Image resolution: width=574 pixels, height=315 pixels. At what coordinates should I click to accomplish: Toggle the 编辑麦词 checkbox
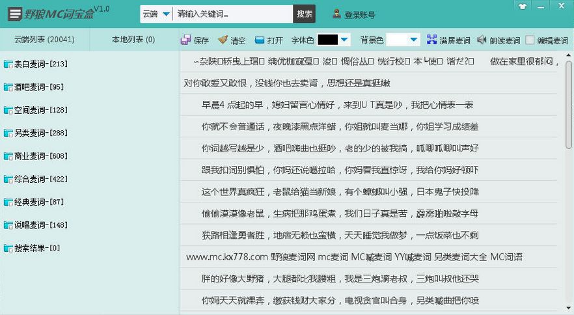pyautogui.click(x=530, y=40)
